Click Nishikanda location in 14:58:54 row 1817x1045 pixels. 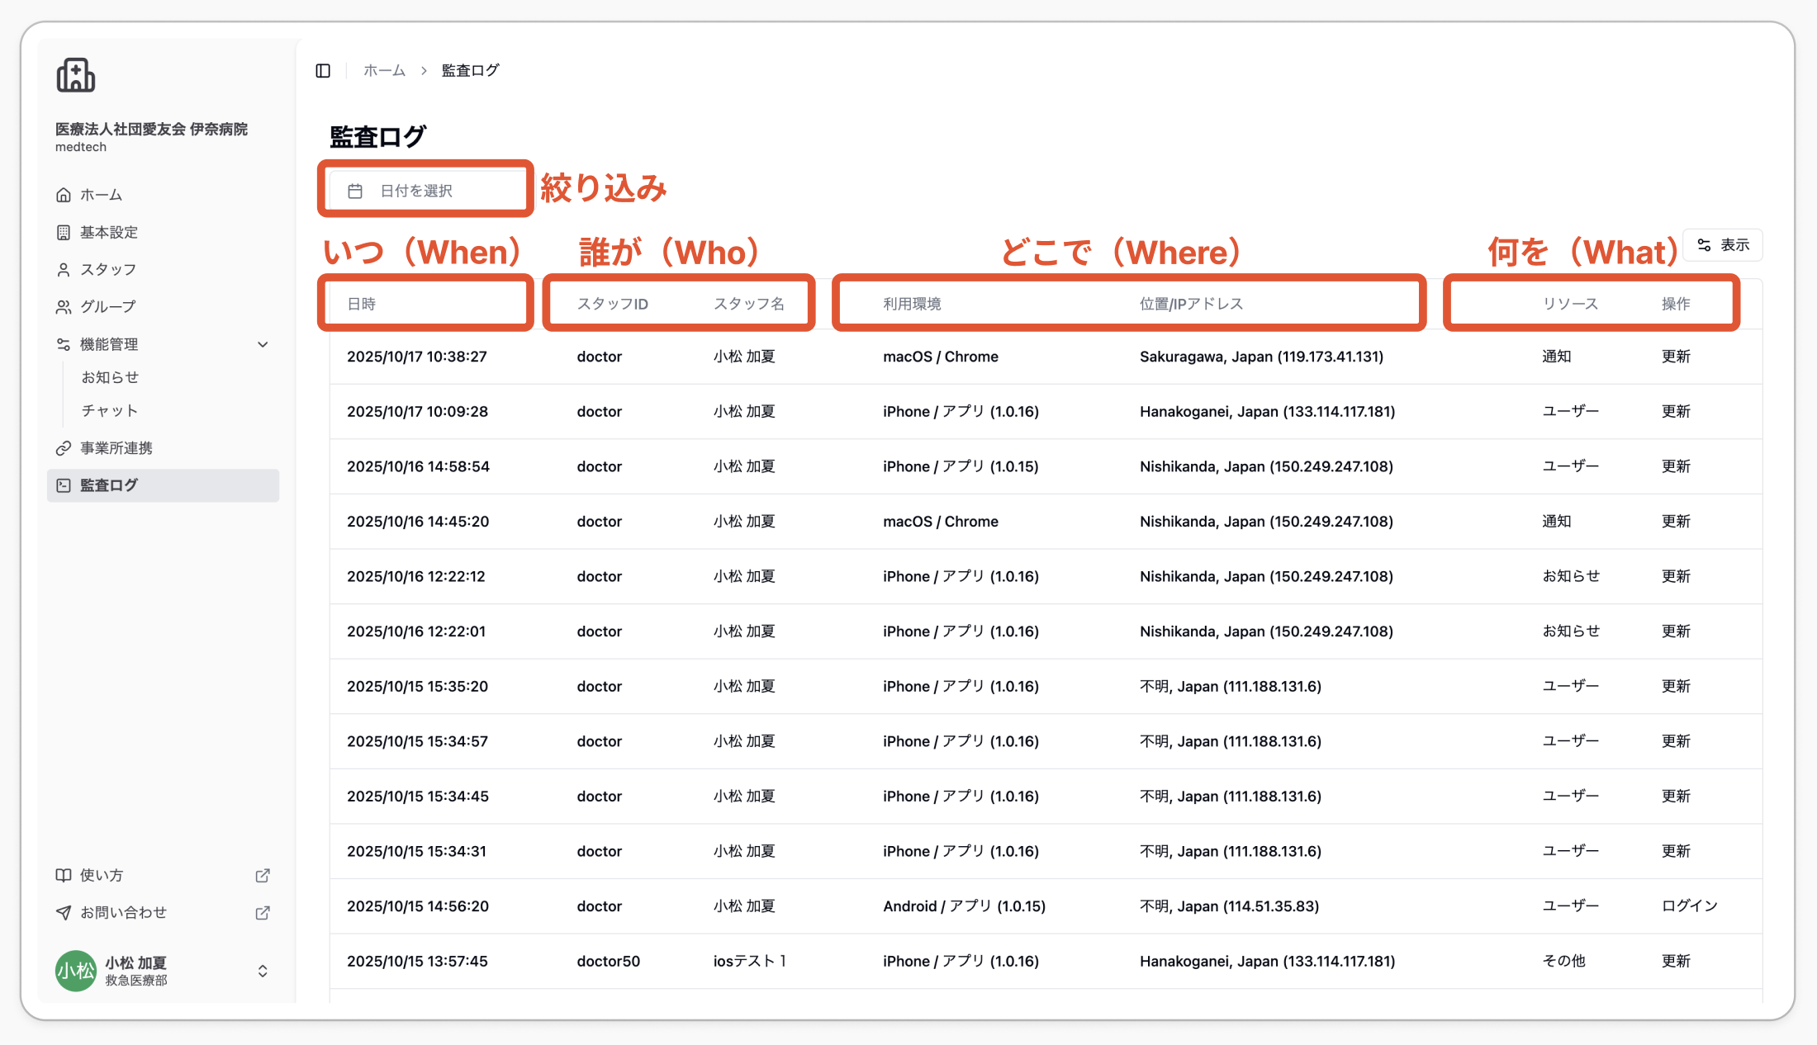[x=1266, y=466]
